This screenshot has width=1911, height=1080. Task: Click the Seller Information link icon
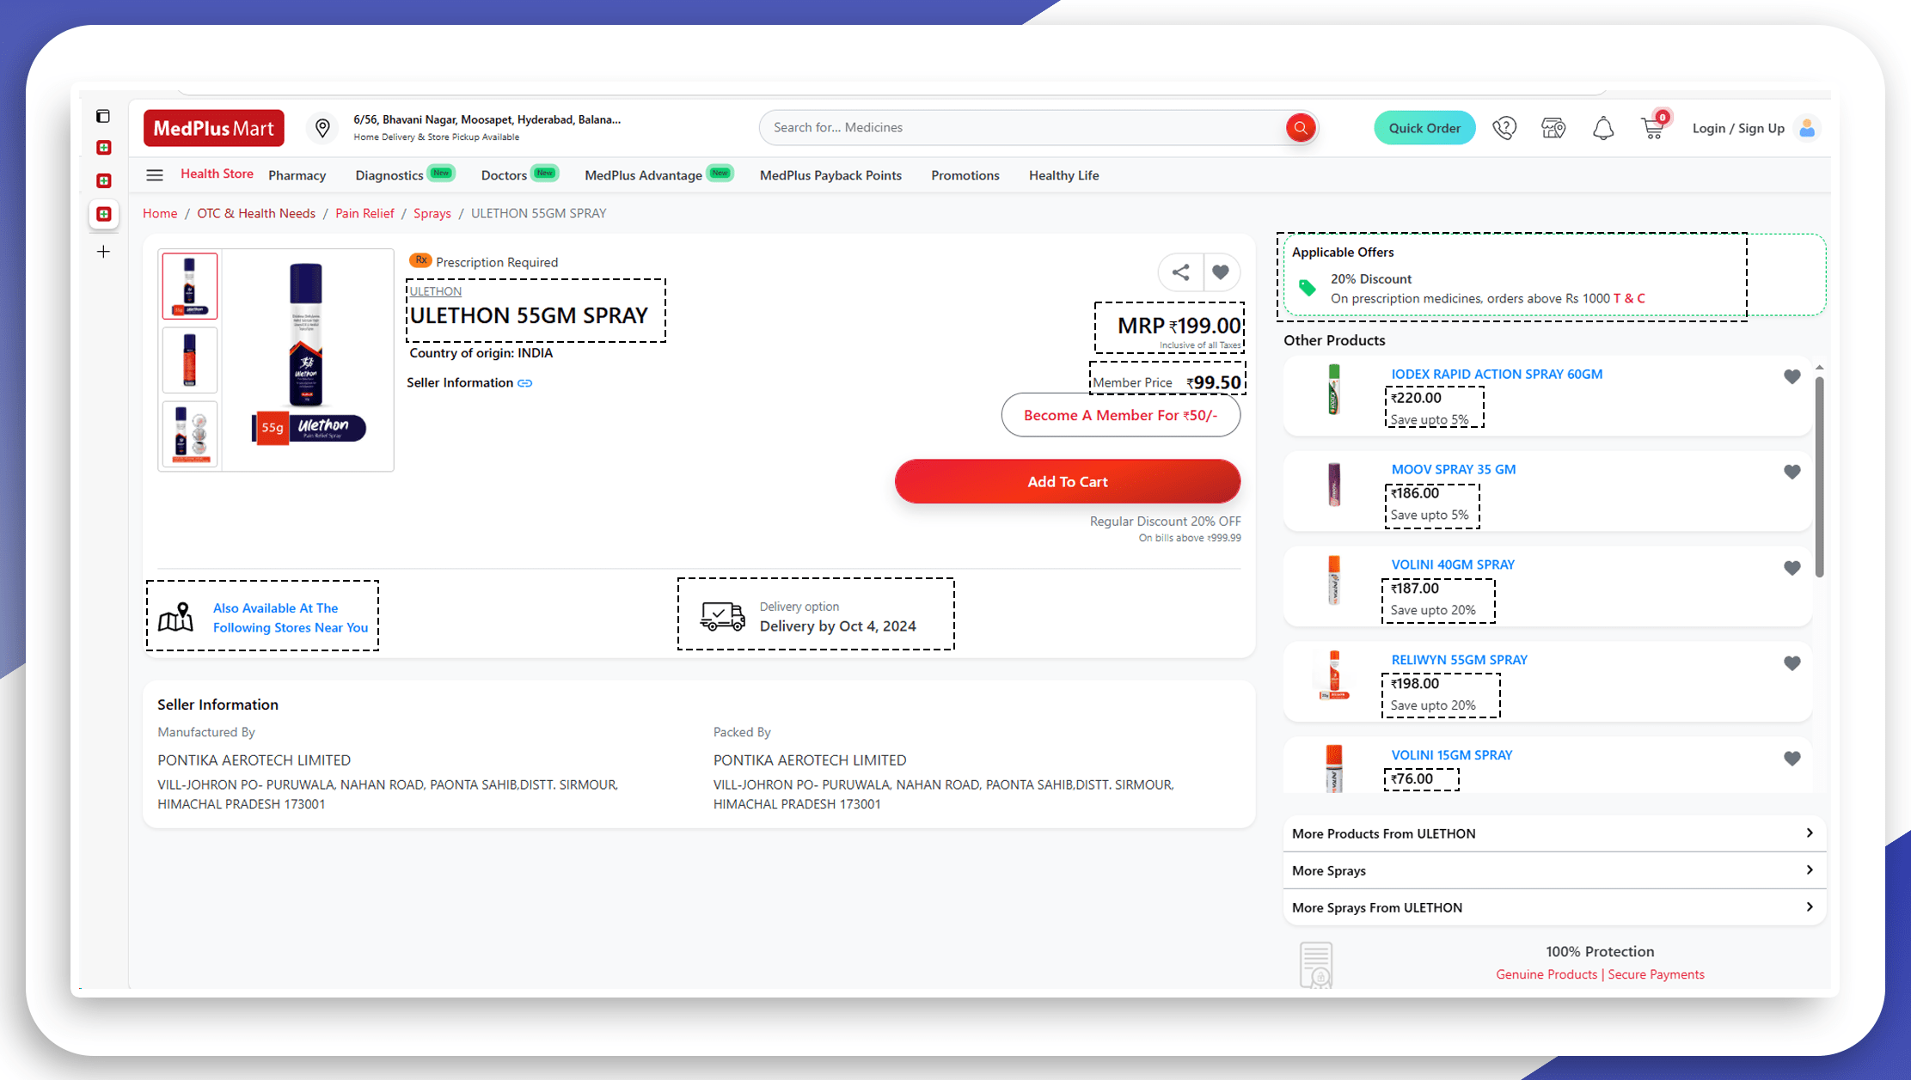[x=525, y=383]
